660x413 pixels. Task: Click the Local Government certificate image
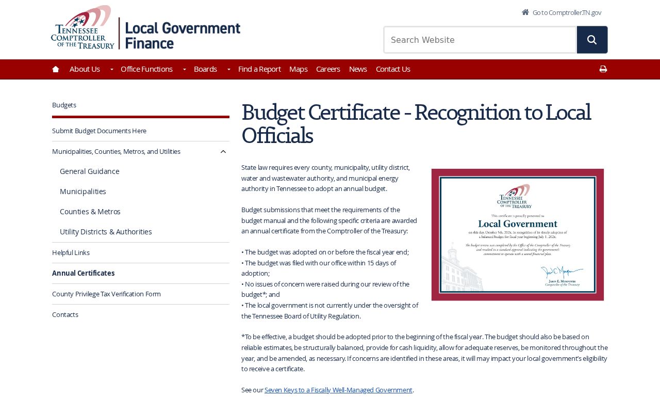(x=518, y=235)
